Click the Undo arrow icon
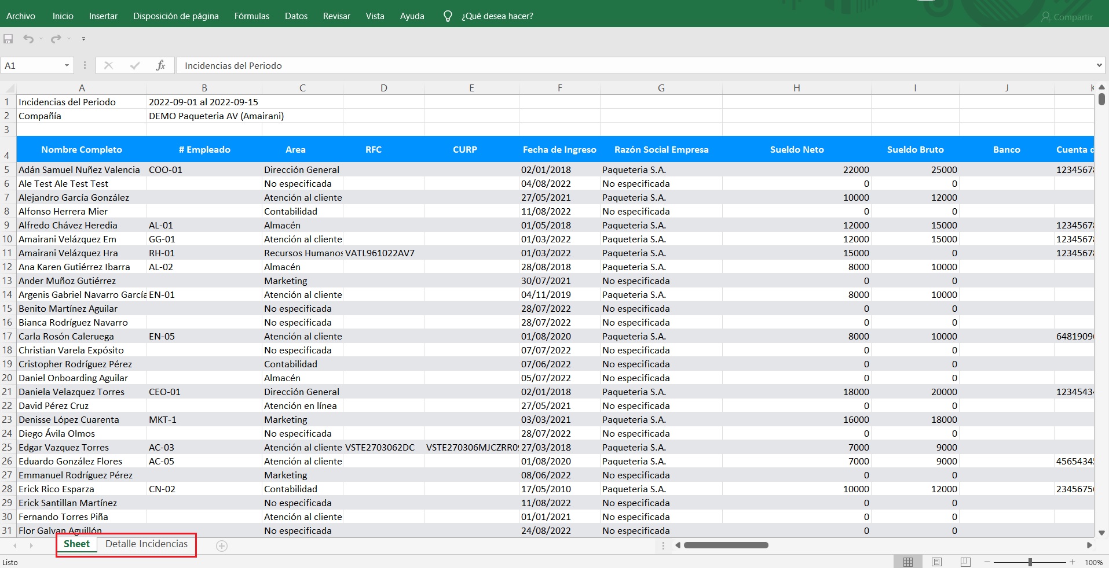This screenshot has width=1109, height=568. [x=28, y=39]
